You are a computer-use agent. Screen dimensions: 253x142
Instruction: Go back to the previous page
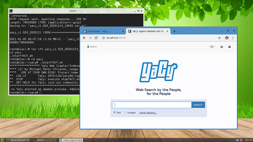84,38
